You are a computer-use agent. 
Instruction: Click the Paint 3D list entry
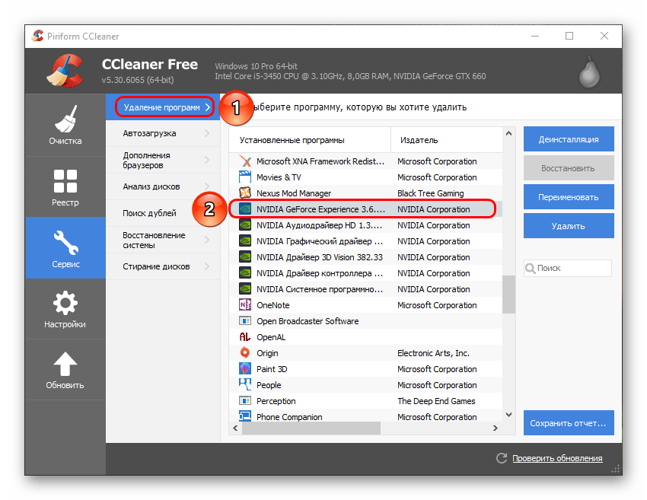[272, 369]
